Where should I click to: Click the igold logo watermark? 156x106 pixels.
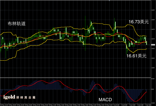[9, 97]
